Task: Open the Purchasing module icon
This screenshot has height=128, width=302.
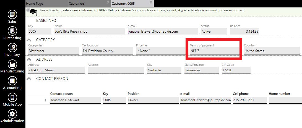Action: pyautogui.click(x=12, y=31)
